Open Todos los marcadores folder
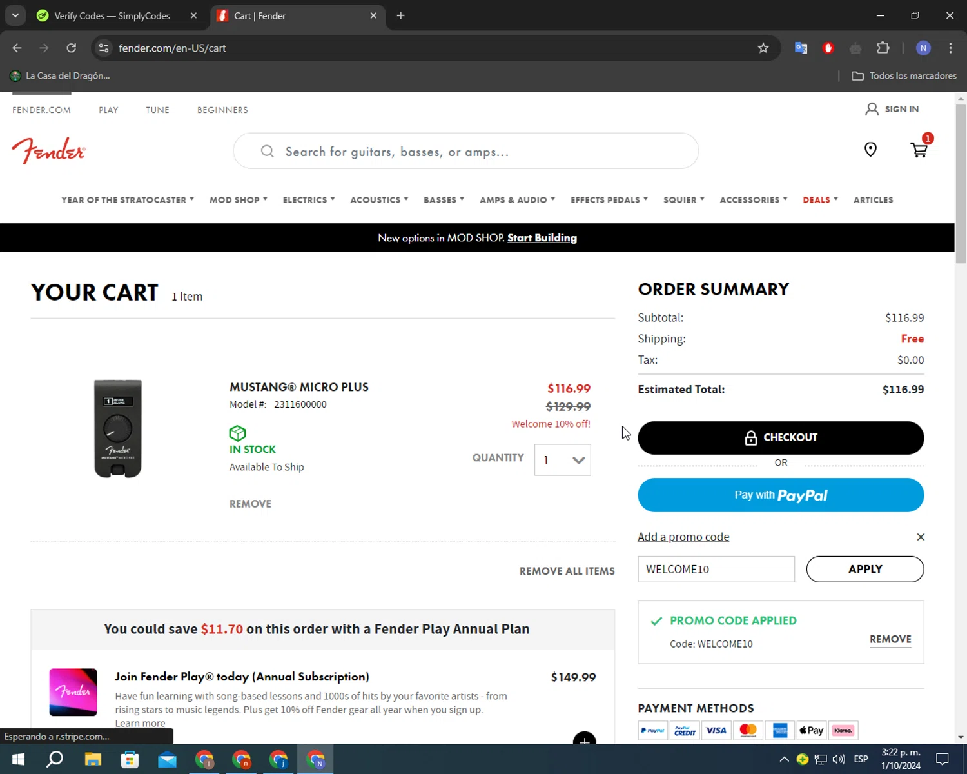The height and width of the screenshot is (774, 967). (904, 75)
